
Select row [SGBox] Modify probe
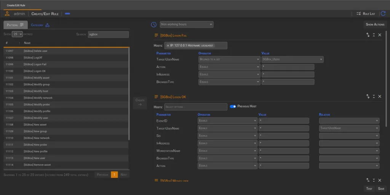(66, 105)
